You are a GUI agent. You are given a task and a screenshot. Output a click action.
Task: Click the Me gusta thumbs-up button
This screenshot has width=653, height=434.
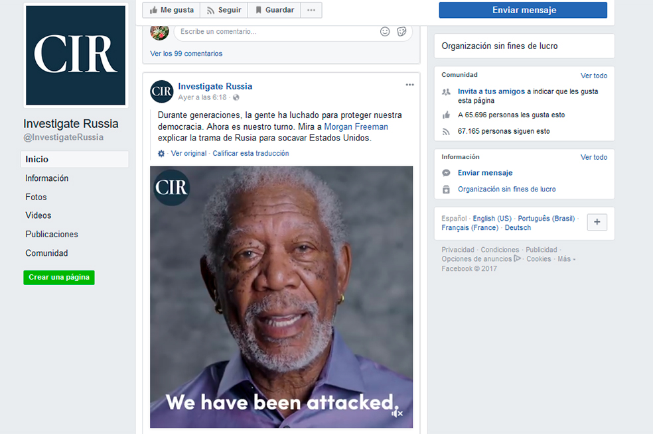tap(171, 10)
